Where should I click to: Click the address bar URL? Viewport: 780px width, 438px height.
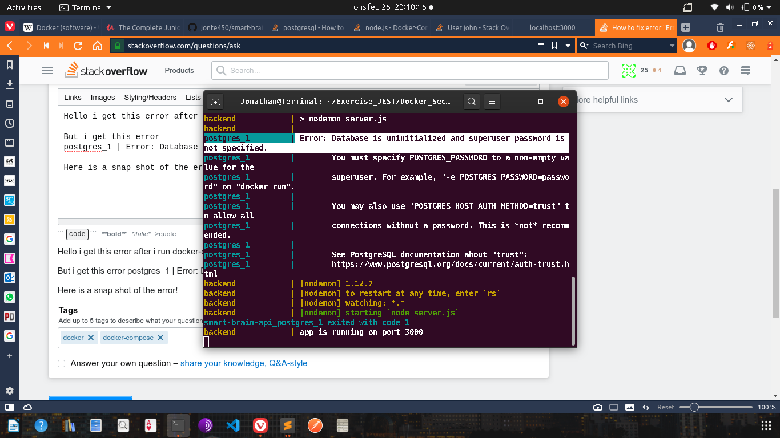pyautogui.click(x=184, y=46)
